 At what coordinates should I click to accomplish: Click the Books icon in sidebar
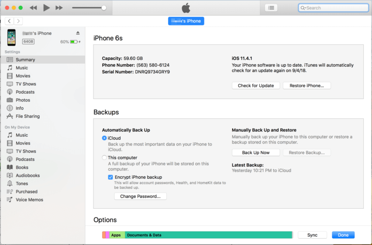[10, 167]
